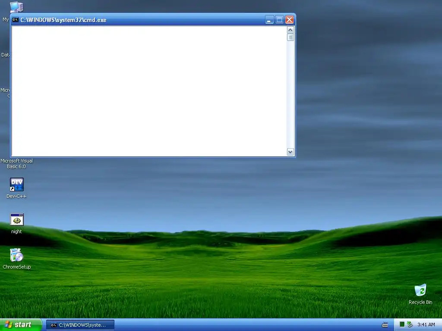Click the C:\WINDOWS\syste... taskbar button
This screenshot has width=442, height=331.
click(80, 325)
